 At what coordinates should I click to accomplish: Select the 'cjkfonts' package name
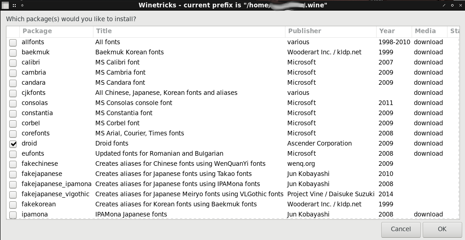click(34, 93)
